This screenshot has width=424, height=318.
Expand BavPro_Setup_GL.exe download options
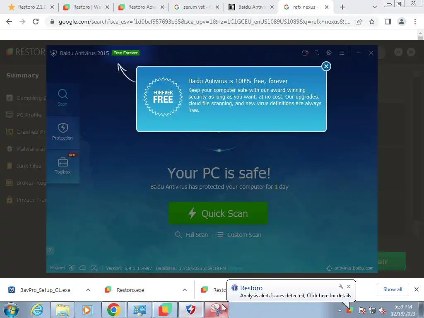click(x=88, y=290)
